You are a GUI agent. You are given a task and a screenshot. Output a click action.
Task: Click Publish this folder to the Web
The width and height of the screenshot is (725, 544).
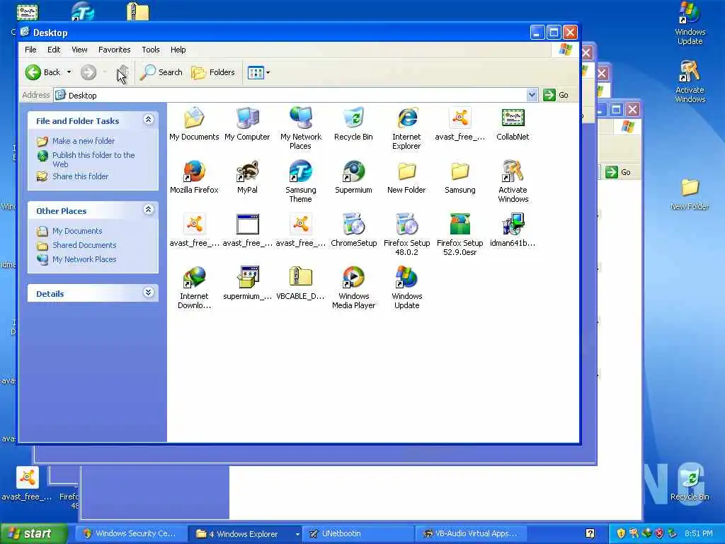coord(93,159)
